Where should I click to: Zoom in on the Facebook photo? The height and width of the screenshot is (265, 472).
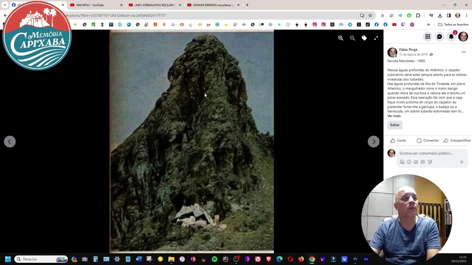click(x=341, y=38)
